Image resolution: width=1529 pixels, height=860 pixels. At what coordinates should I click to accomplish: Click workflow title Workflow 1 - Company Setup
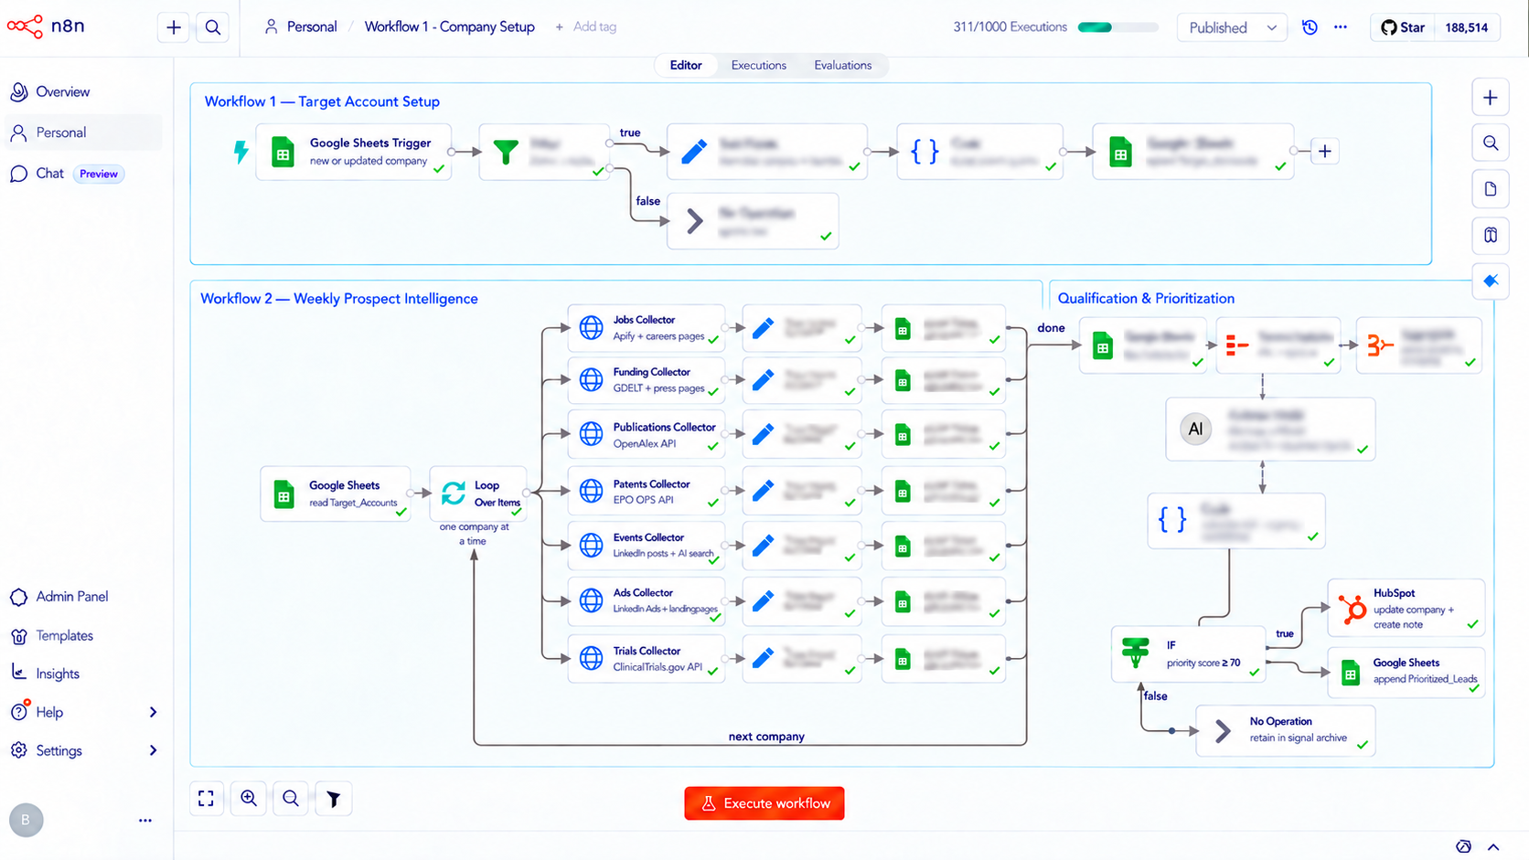pos(449,27)
